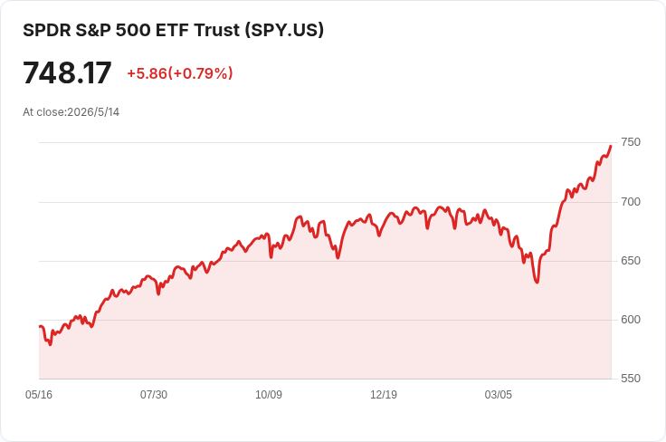Click the 748.17 current price
The width and height of the screenshot is (666, 442).
67,73
